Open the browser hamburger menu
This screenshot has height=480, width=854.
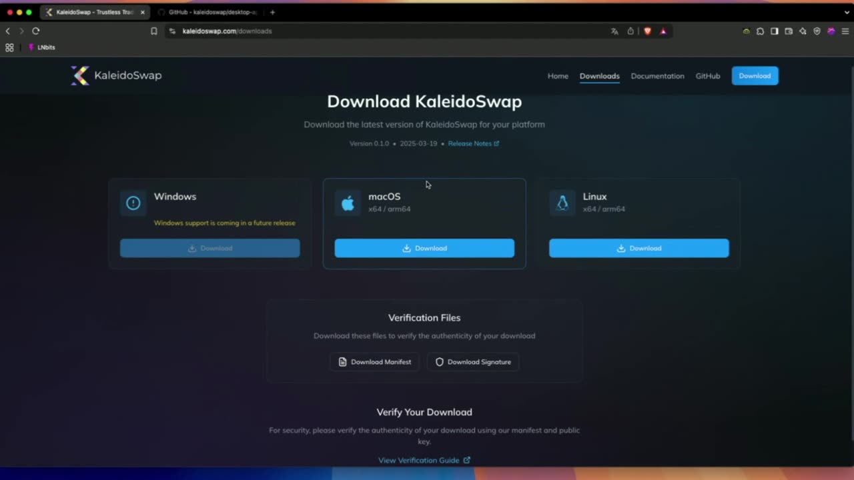(845, 31)
